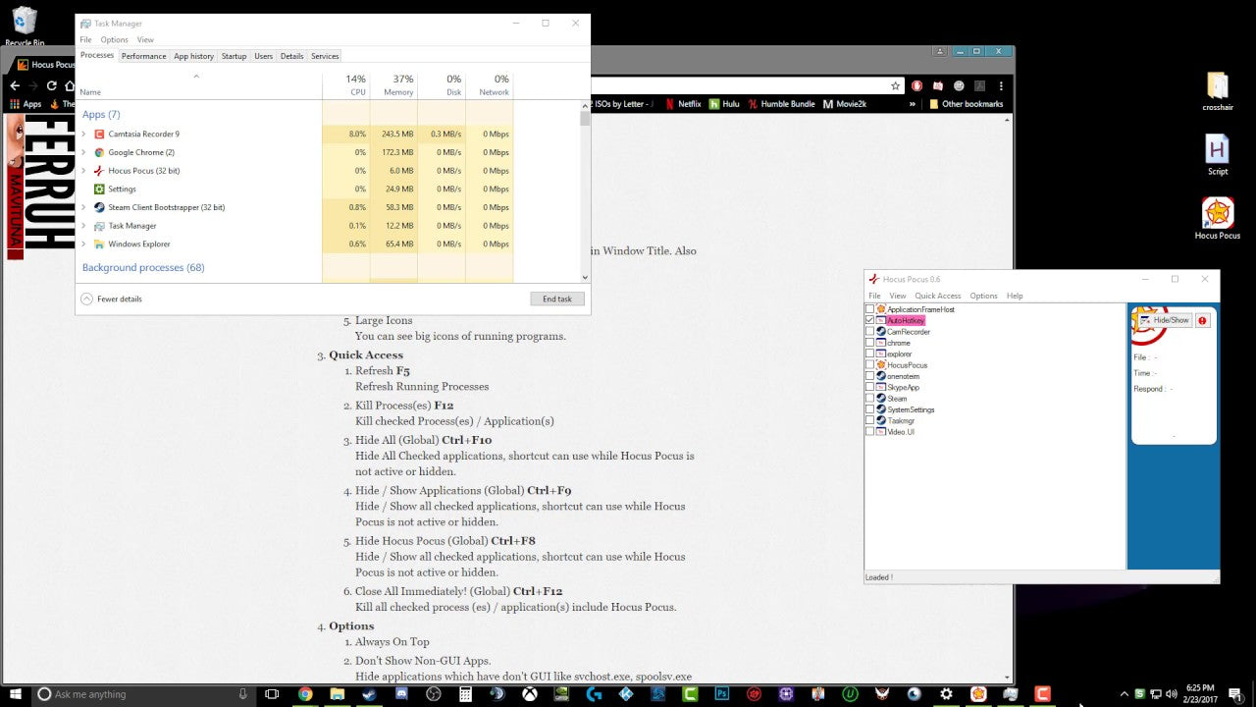Sort processes by the Memory column header

point(398,85)
